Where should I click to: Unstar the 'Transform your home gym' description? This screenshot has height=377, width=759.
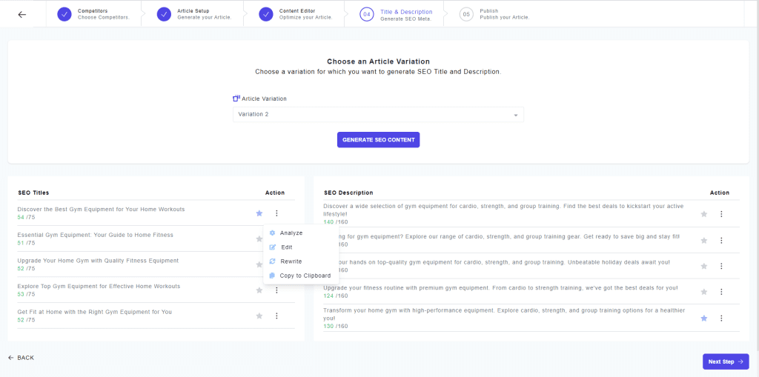[704, 318]
